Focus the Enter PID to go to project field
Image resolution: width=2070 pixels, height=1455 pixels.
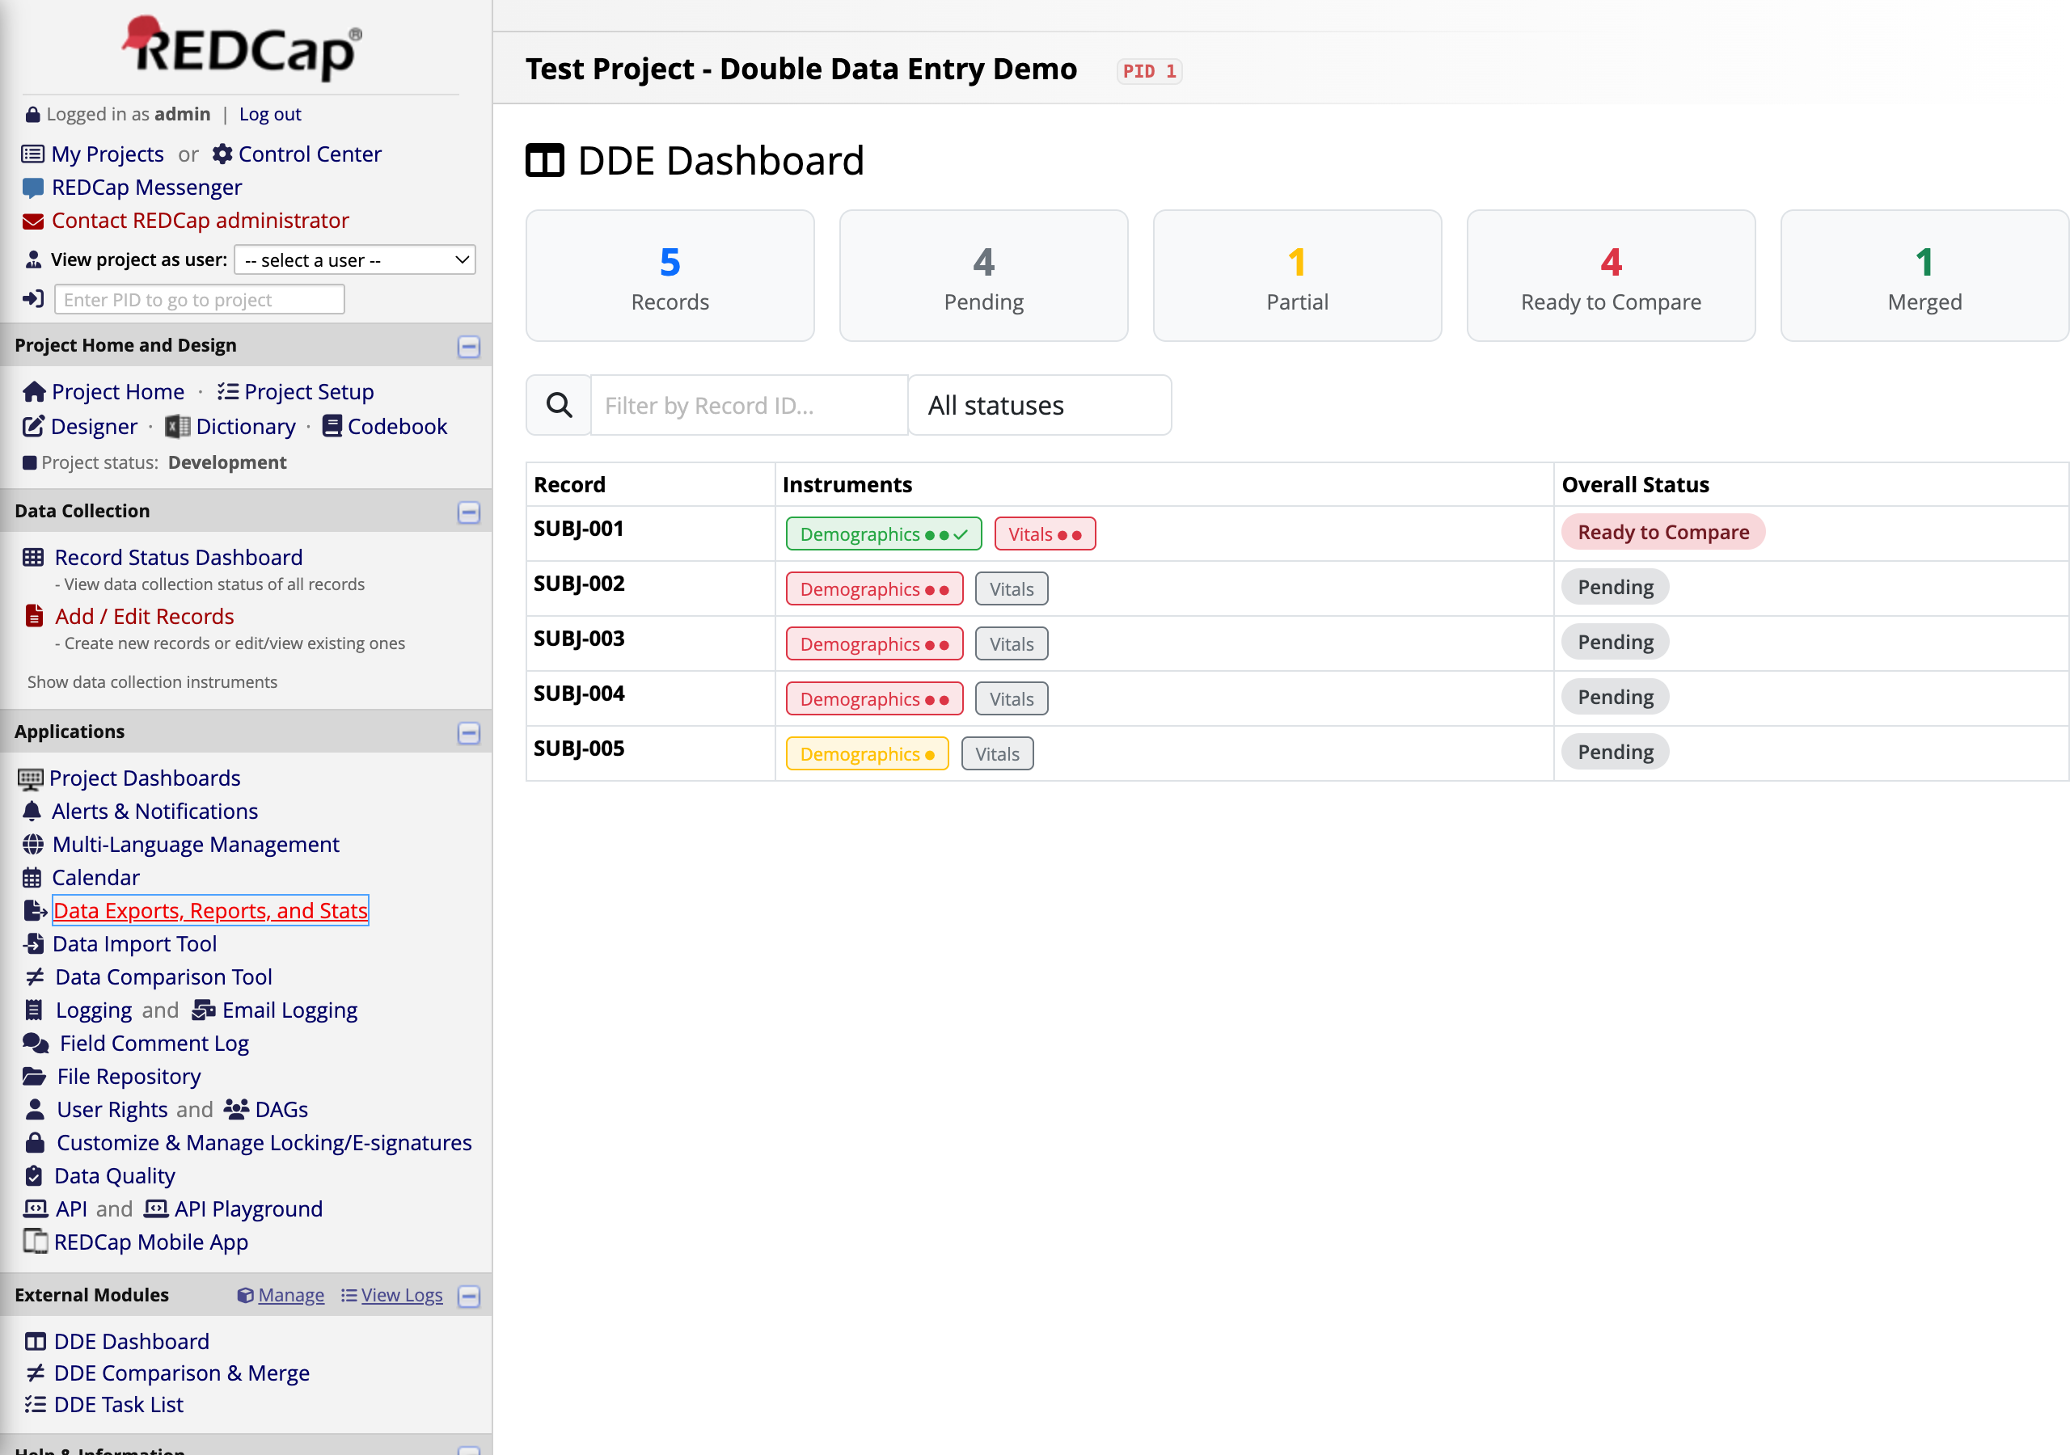tap(199, 299)
